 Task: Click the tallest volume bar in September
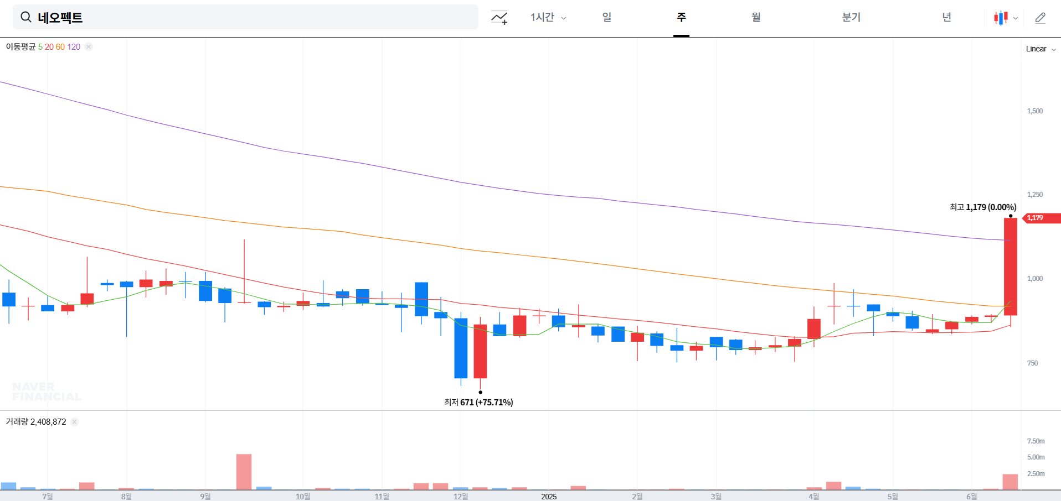[244, 472]
